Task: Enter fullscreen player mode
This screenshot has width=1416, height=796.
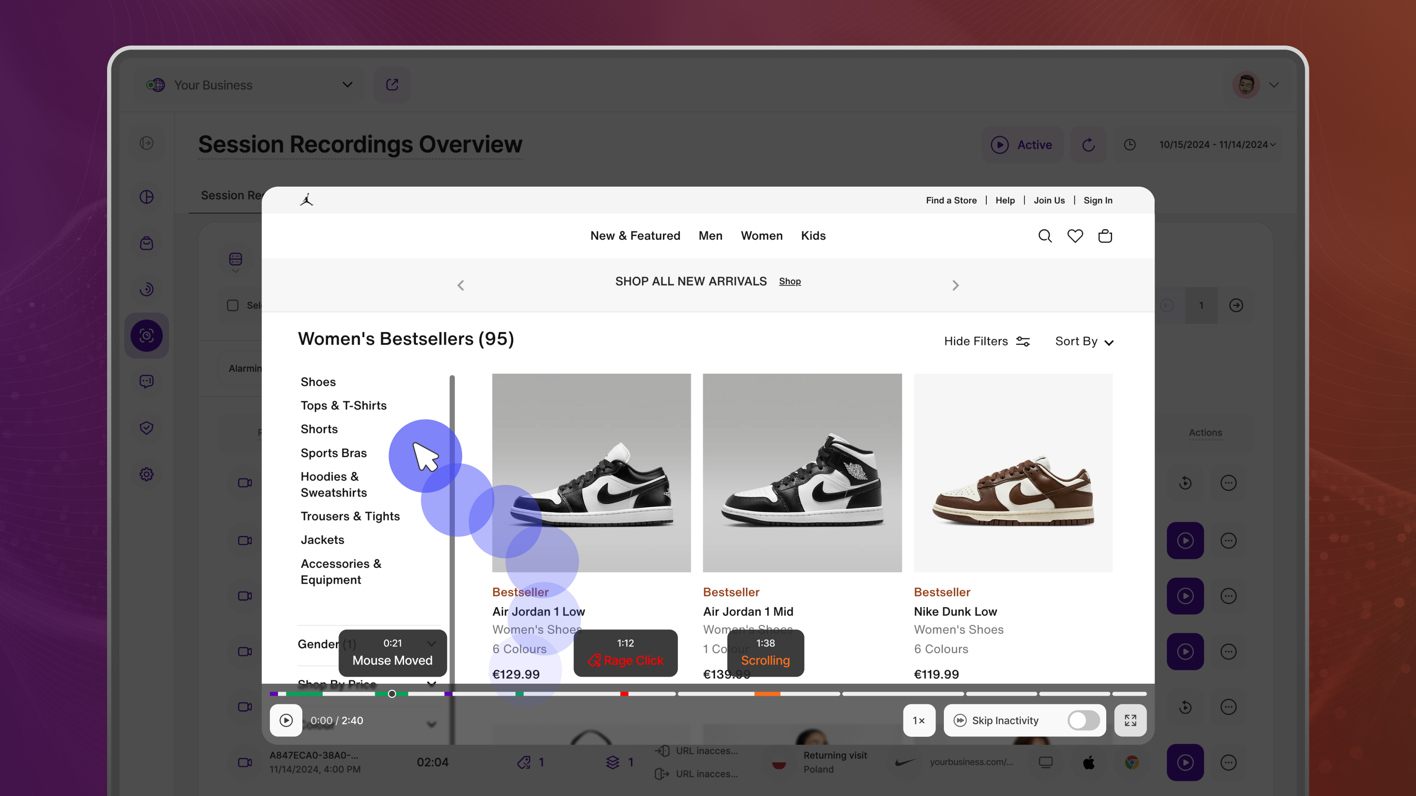Action: 1130,720
